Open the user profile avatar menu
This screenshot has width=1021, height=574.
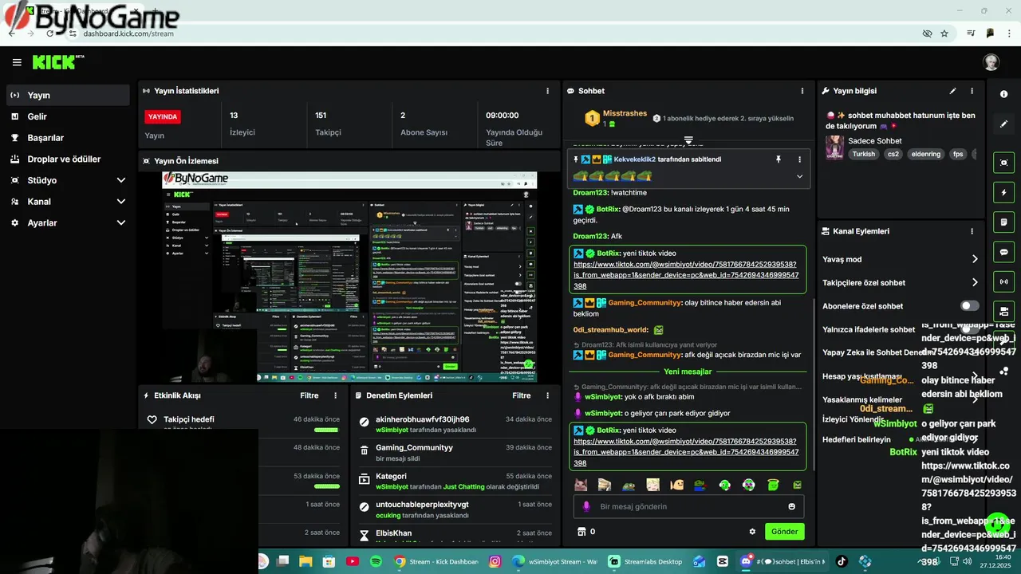click(991, 62)
